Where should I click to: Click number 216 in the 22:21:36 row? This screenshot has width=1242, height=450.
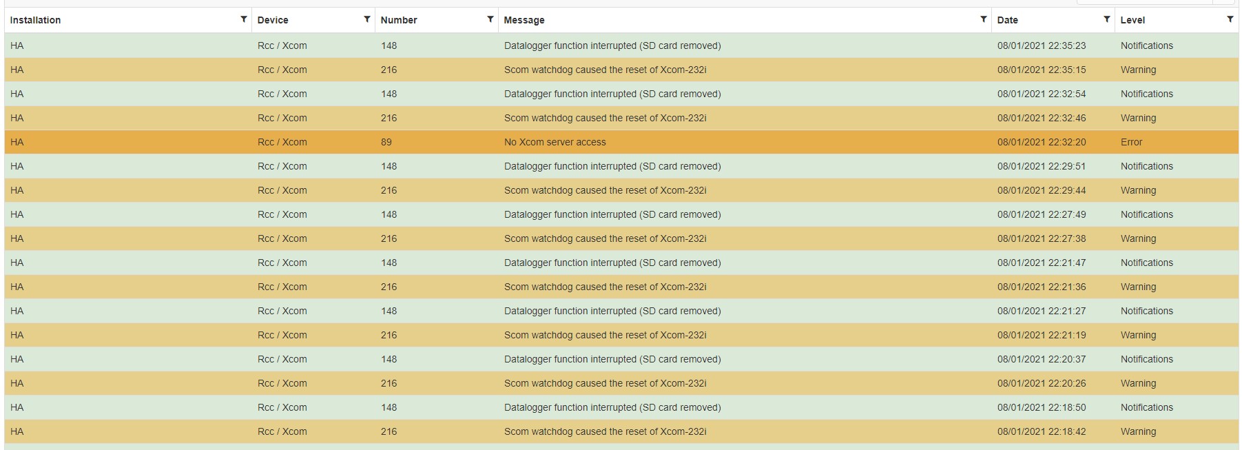point(389,287)
